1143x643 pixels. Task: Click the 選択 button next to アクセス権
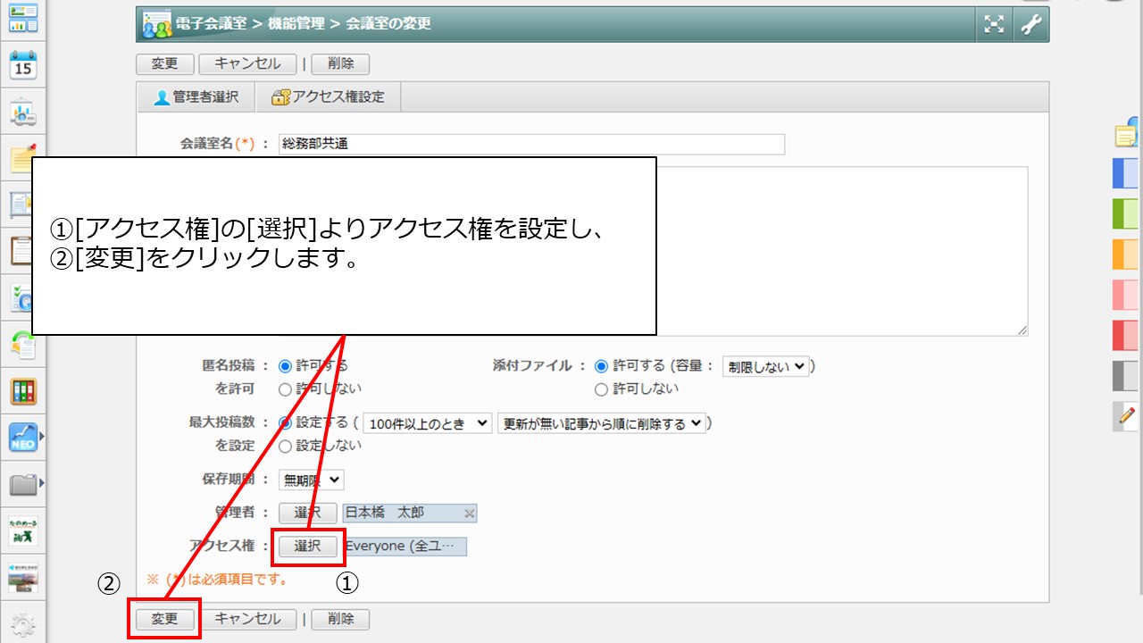pyautogui.click(x=307, y=546)
